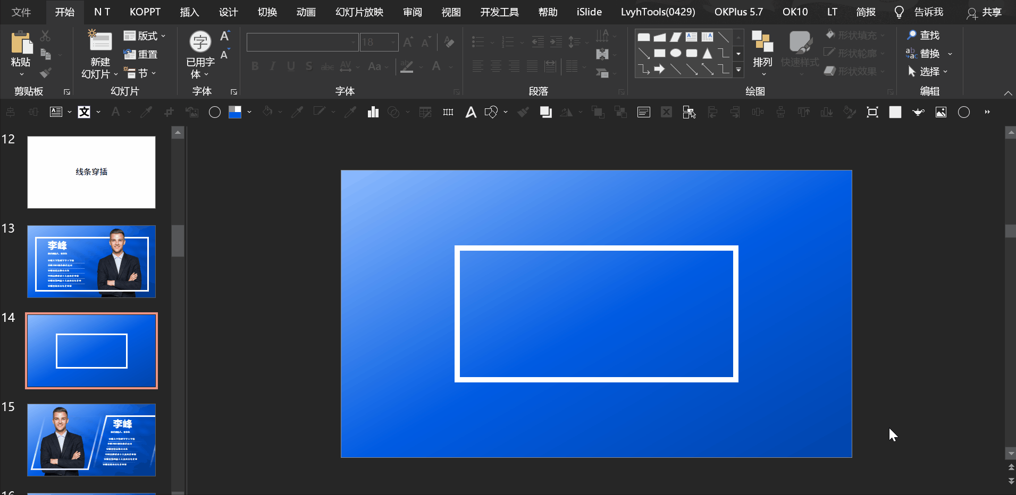
Task: Click the Format Painter brush icon
Action: (46, 72)
